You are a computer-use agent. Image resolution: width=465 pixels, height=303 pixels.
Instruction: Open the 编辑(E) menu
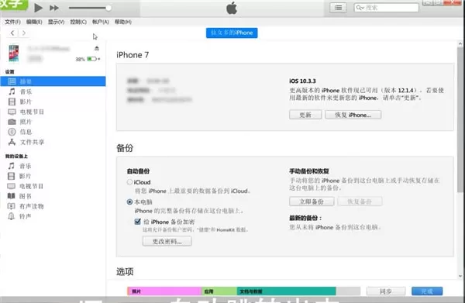(34, 22)
